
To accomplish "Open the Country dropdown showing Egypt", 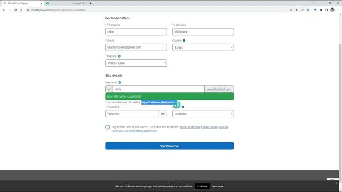I will pos(203,47).
